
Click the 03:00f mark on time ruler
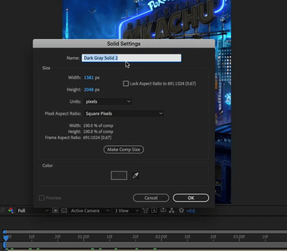pos(239,237)
